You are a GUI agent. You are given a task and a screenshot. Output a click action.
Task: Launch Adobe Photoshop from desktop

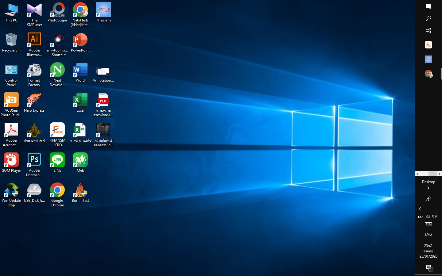34,165
